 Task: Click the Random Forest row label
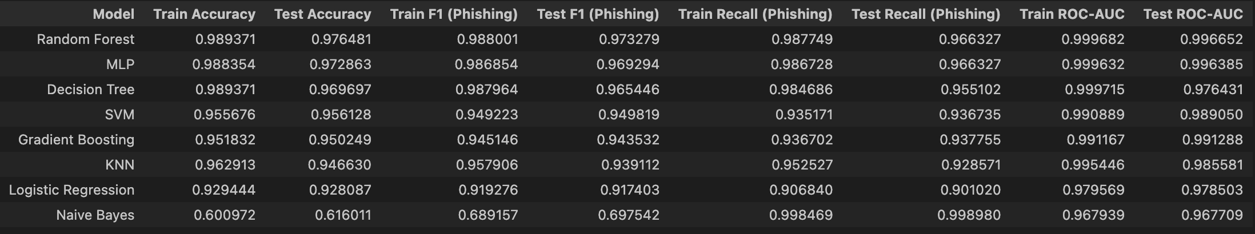pyautogui.click(x=86, y=39)
